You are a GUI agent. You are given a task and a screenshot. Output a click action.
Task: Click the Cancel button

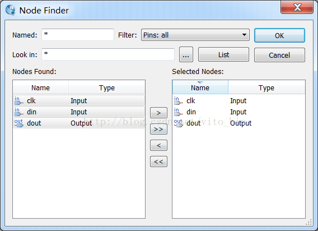[x=279, y=55]
